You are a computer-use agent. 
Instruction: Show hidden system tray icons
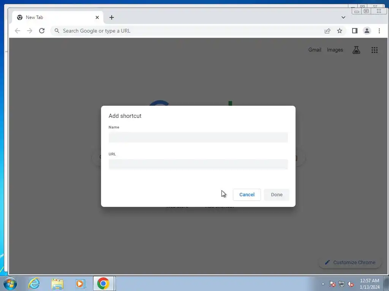[323, 284]
